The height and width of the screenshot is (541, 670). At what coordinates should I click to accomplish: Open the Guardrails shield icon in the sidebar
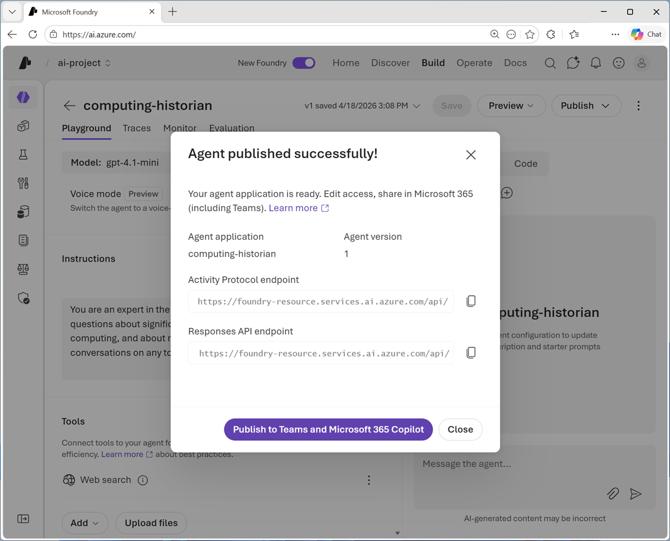pos(23,297)
